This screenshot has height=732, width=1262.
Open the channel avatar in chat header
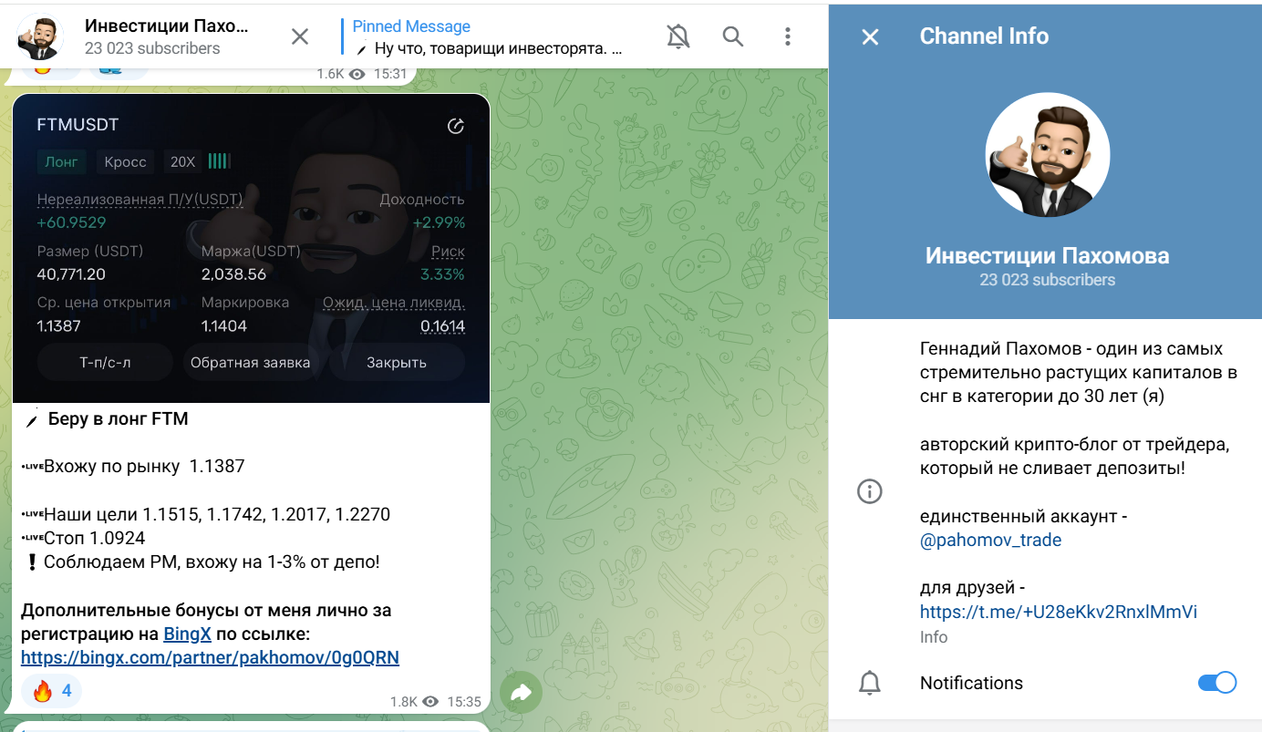(39, 36)
